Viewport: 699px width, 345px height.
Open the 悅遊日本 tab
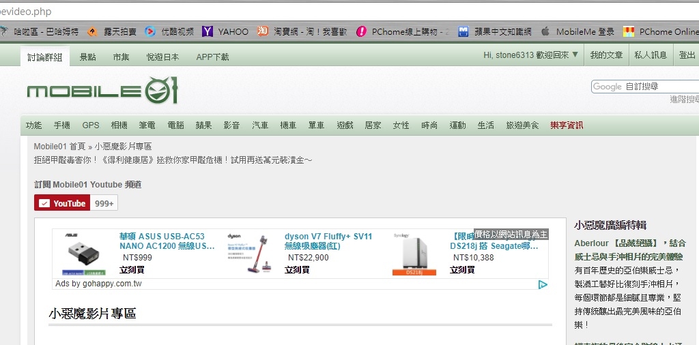[x=162, y=57]
